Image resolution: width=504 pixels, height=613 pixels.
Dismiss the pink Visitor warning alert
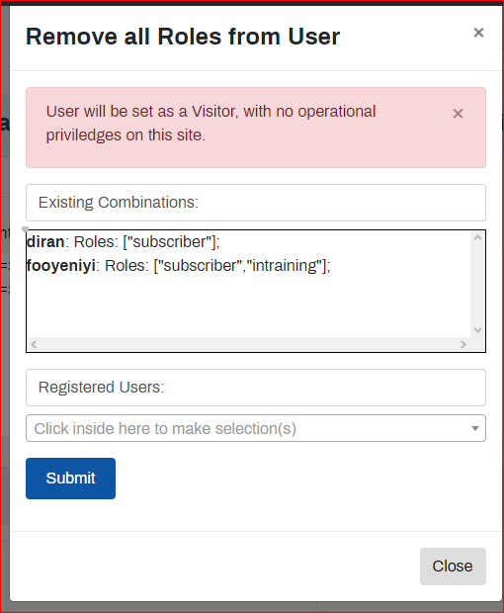(x=458, y=114)
